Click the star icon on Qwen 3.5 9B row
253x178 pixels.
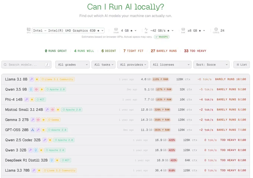coord(42,90)
